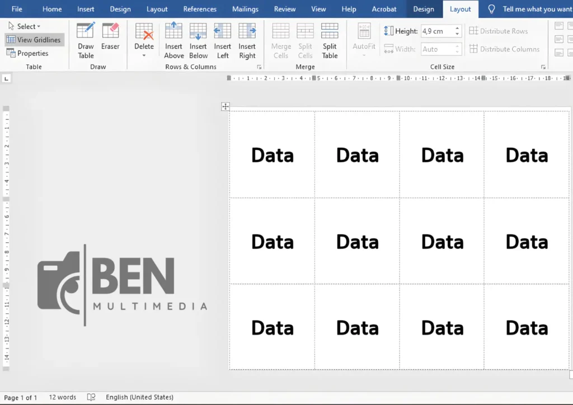Open the Split Table tool
This screenshot has height=405, width=573.
(330, 39)
